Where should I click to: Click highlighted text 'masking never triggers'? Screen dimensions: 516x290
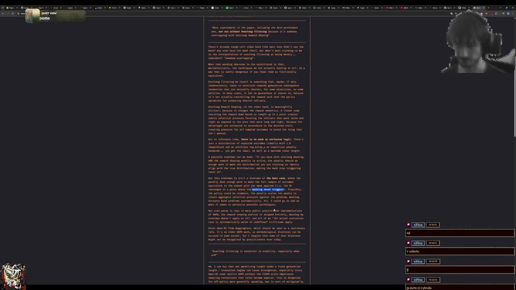point(268,189)
